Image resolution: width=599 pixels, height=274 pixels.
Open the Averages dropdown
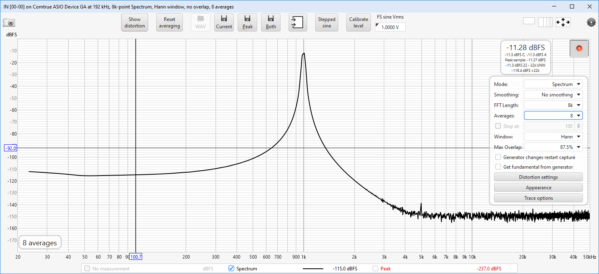(553, 116)
